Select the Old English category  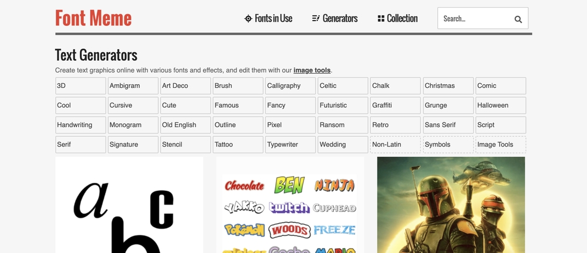point(185,125)
